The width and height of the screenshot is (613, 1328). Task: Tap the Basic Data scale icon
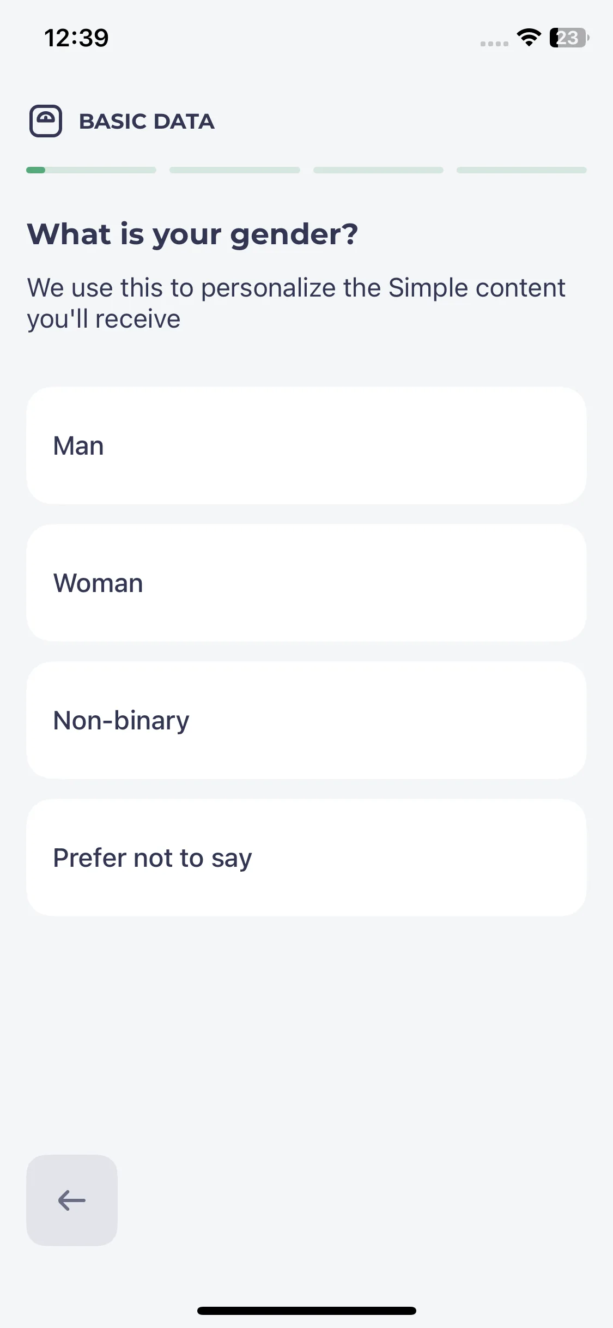[46, 121]
